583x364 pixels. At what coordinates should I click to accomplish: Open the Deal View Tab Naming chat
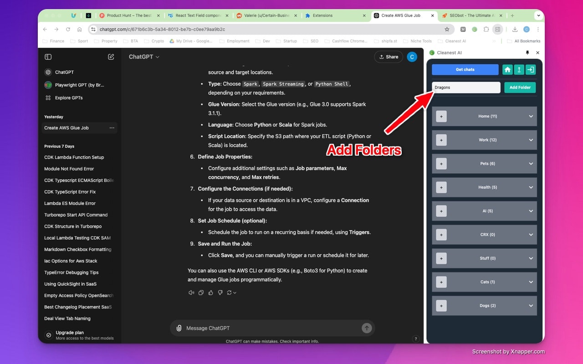[x=67, y=318]
